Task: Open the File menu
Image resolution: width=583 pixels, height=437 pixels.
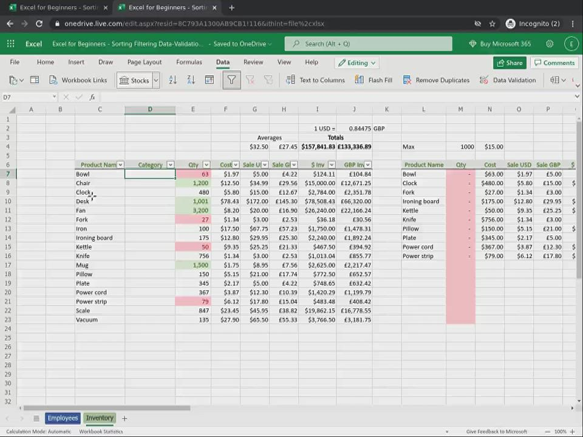Action: 15,62
